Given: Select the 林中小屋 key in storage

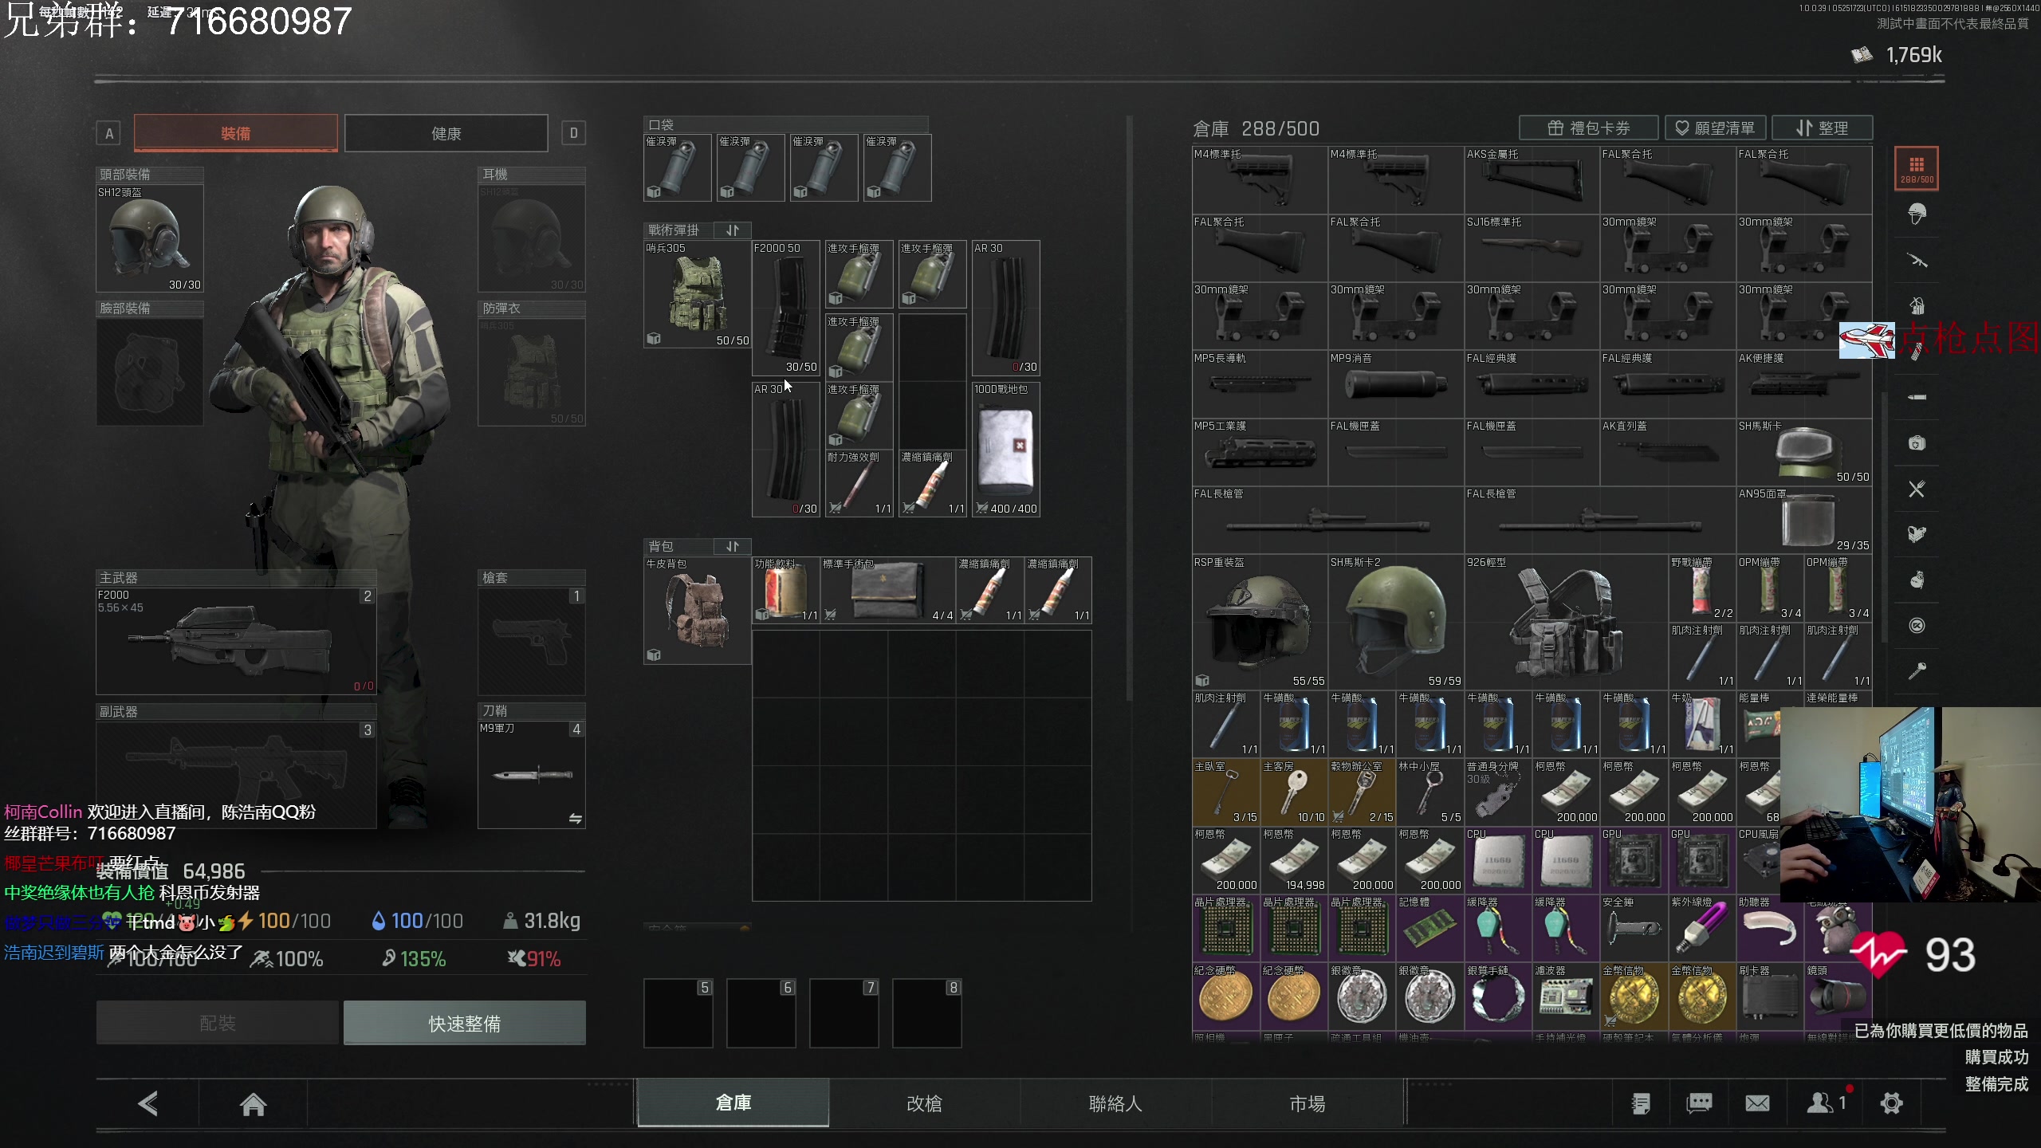Looking at the screenshot, I should click(1430, 792).
